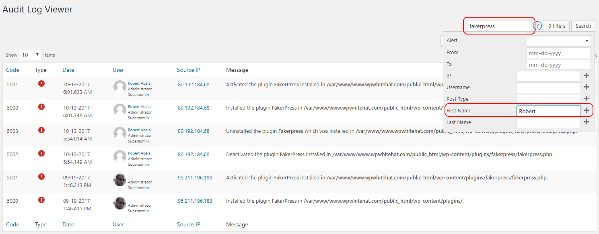Click the Username filter input field
The image size is (599, 234).
pos(549,87)
